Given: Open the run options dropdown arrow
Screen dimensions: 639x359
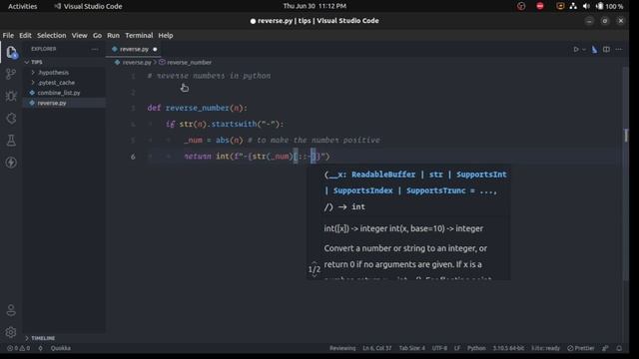Looking at the screenshot, I should click(x=584, y=49).
